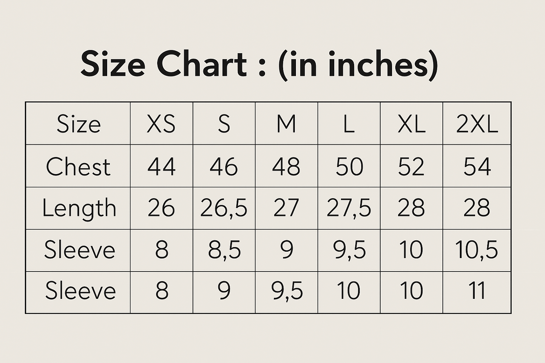Select the Size header cell
The height and width of the screenshot is (363, 545).
(78, 124)
